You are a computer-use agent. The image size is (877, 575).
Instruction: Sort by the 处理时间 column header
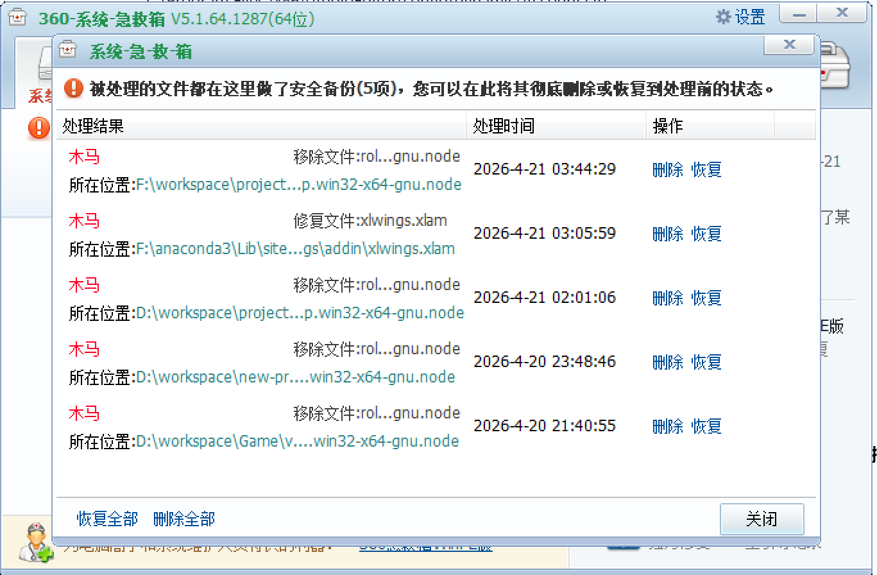(x=556, y=126)
